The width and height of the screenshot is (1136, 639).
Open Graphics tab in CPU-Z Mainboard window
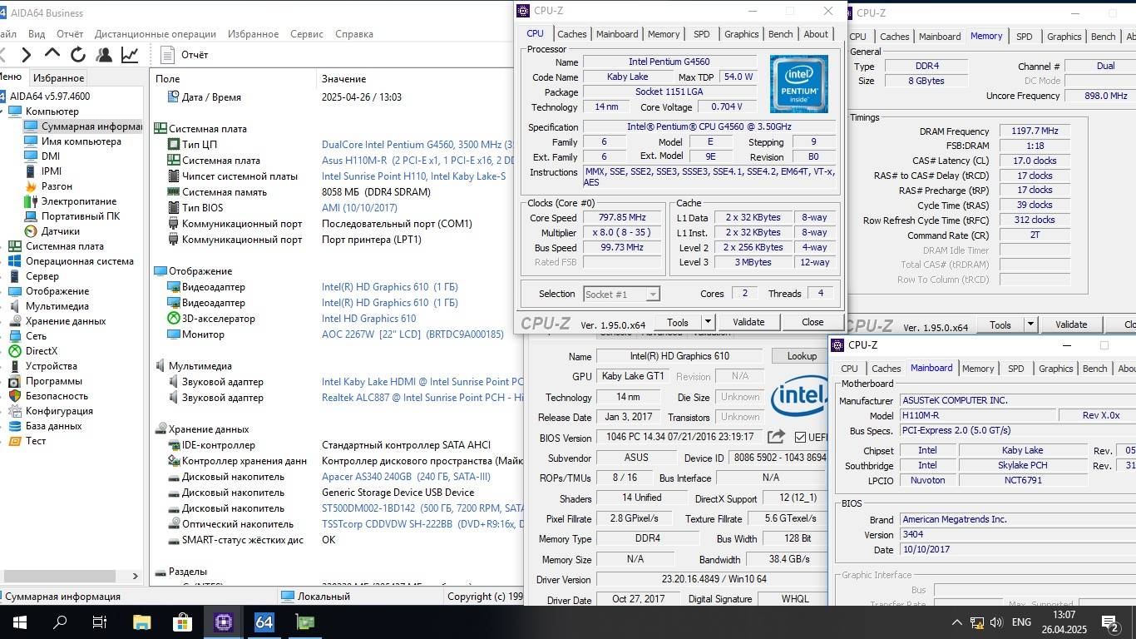pos(1056,369)
